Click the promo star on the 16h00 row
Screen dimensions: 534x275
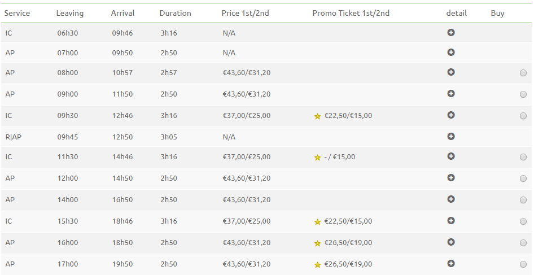317,243
